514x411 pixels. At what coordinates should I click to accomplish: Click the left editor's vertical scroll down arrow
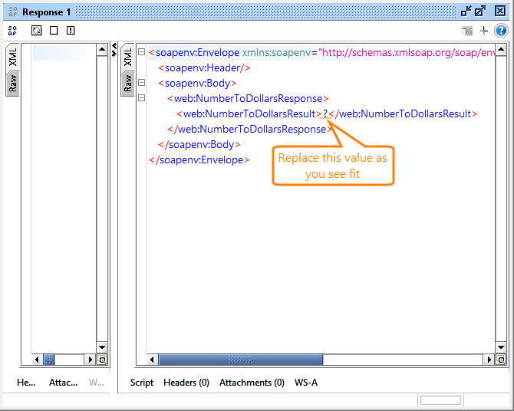102,347
